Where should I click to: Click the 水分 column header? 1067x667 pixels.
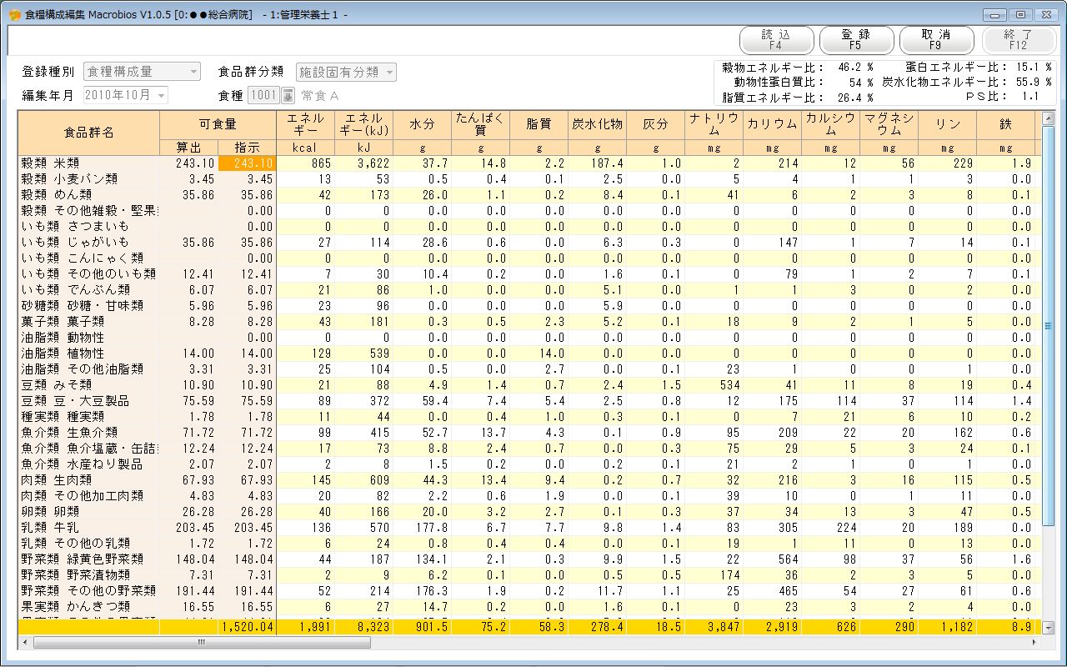coord(422,124)
